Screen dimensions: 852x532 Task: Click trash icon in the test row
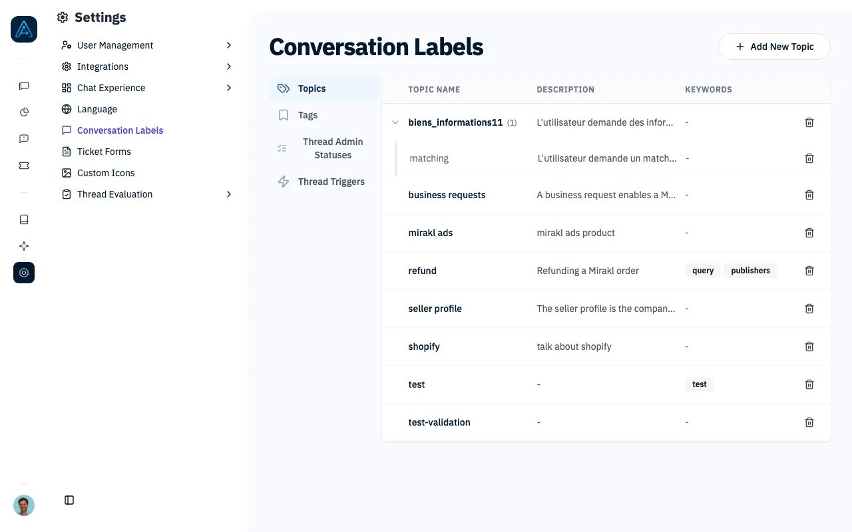click(809, 384)
